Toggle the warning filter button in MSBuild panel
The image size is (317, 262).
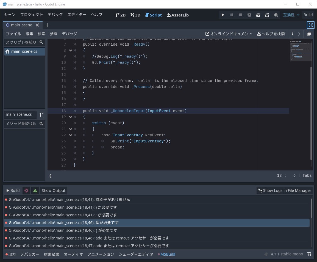tap(35, 191)
